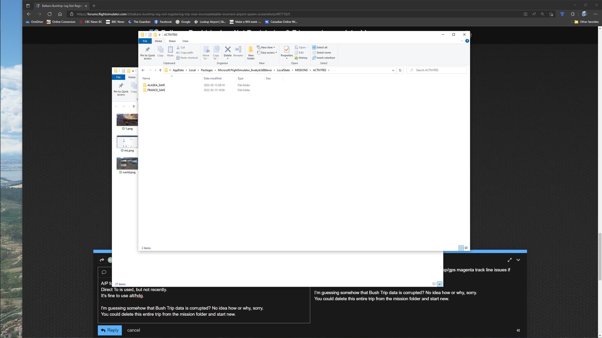Open the Easy access dropdown
This screenshot has height=338, width=602.
(x=267, y=53)
